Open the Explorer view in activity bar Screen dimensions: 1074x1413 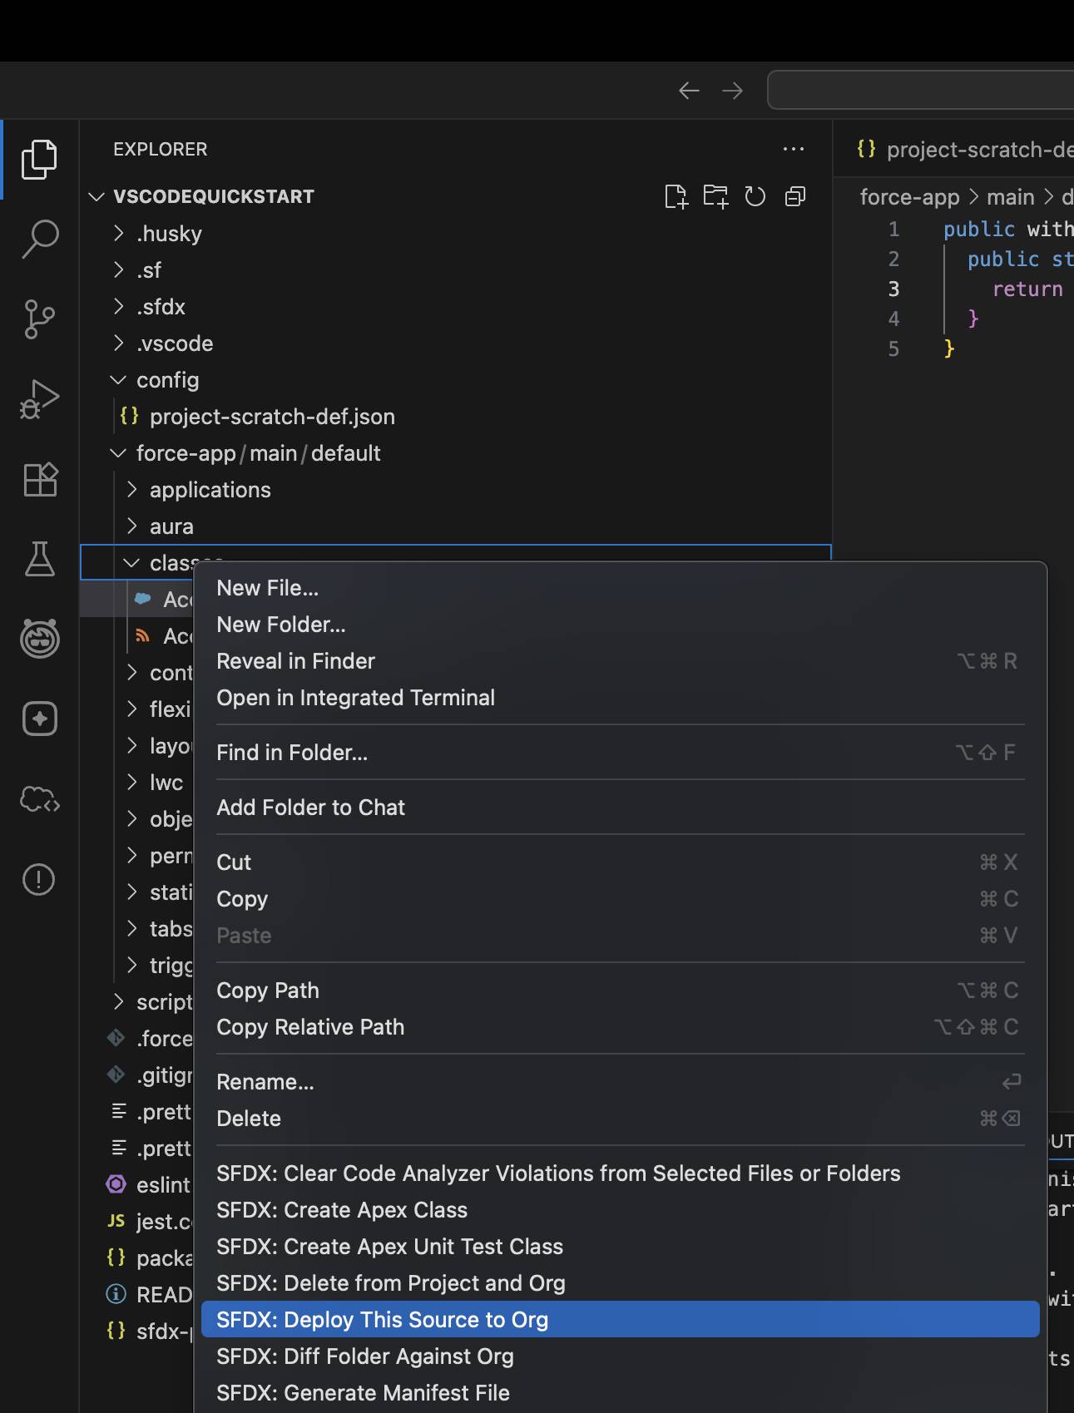[x=39, y=159]
